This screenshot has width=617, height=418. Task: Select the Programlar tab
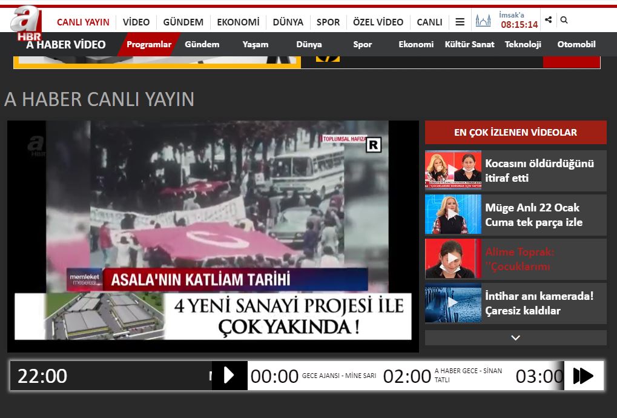pos(149,44)
